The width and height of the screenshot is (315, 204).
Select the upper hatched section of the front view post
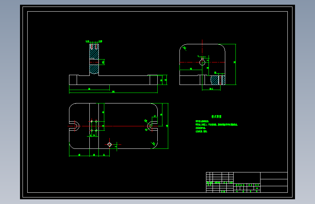[x=94, y=52]
